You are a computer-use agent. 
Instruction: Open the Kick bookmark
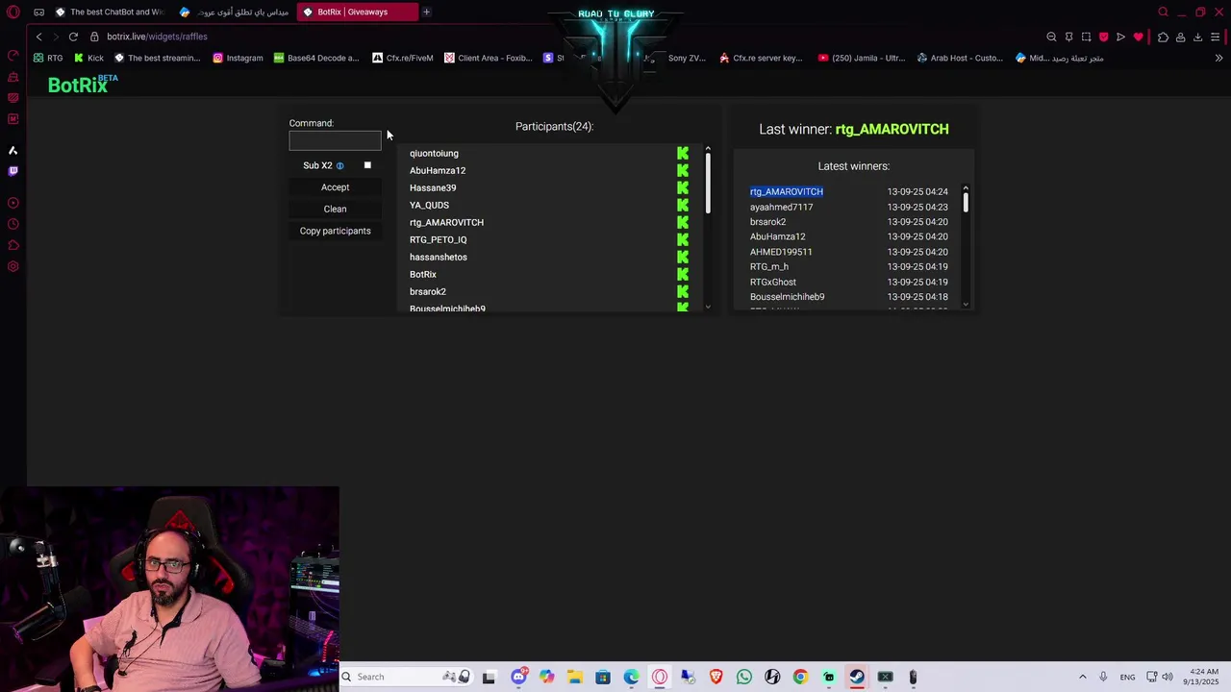pos(88,58)
